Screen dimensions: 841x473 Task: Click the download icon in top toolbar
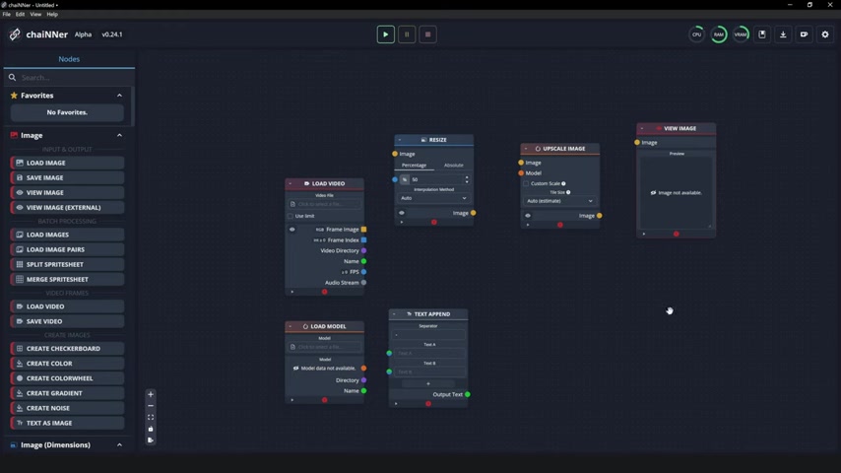tap(783, 34)
